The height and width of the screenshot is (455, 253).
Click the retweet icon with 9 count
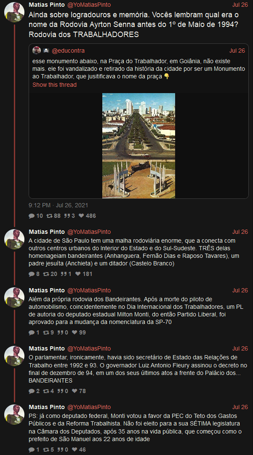pos(46,332)
